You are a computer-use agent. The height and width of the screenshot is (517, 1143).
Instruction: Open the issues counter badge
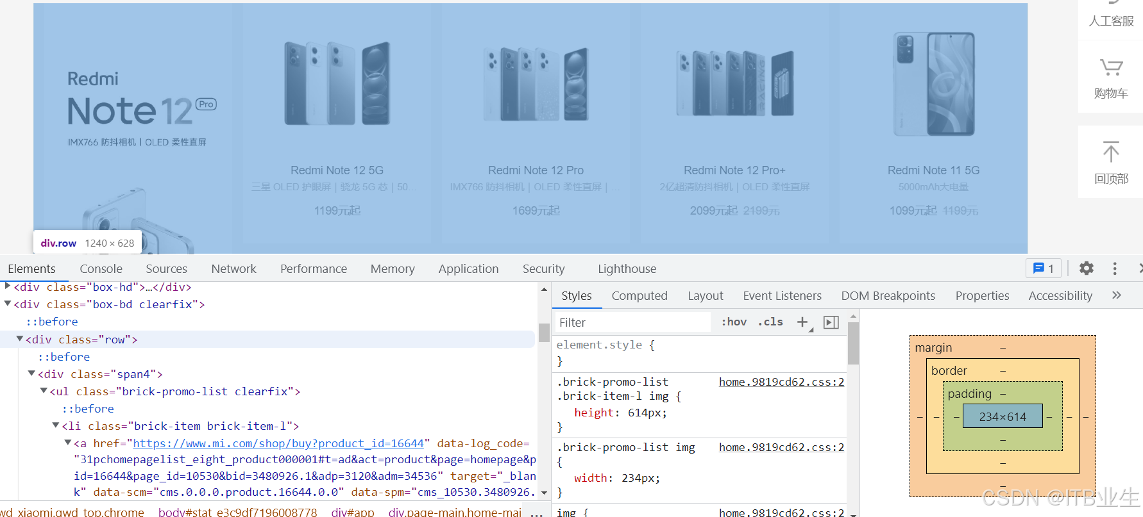tap(1044, 268)
